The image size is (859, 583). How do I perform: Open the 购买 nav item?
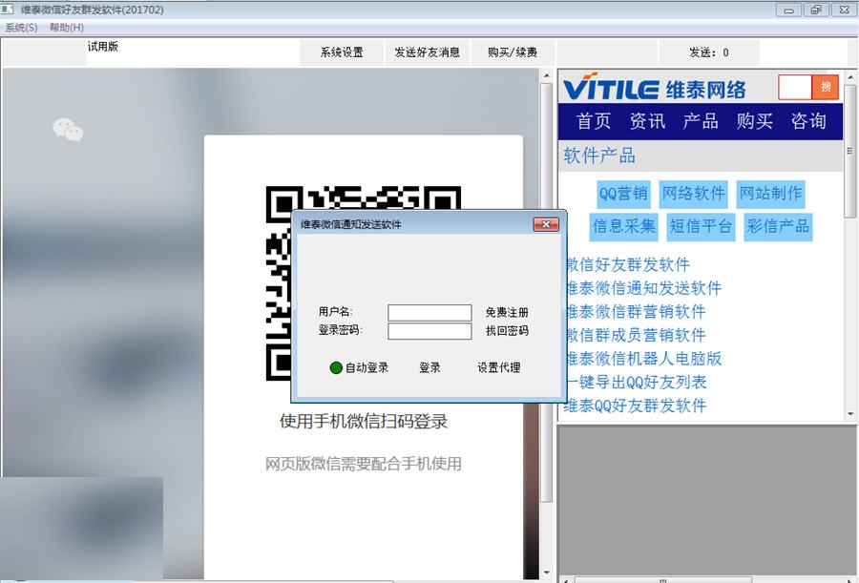(x=754, y=121)
